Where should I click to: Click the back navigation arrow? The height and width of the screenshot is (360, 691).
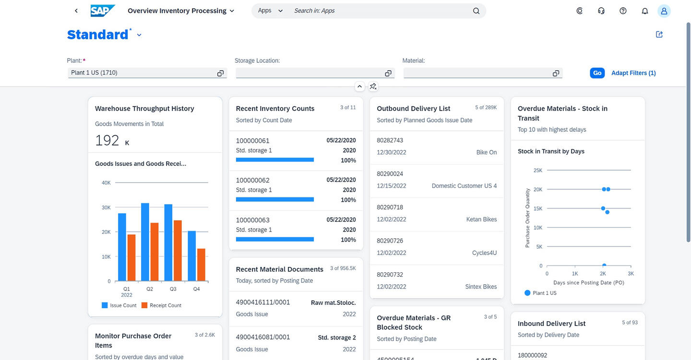click(76, 11)
